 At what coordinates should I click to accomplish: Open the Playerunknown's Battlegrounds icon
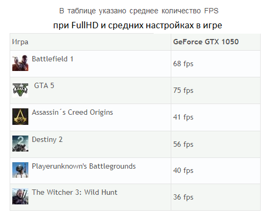20,170
